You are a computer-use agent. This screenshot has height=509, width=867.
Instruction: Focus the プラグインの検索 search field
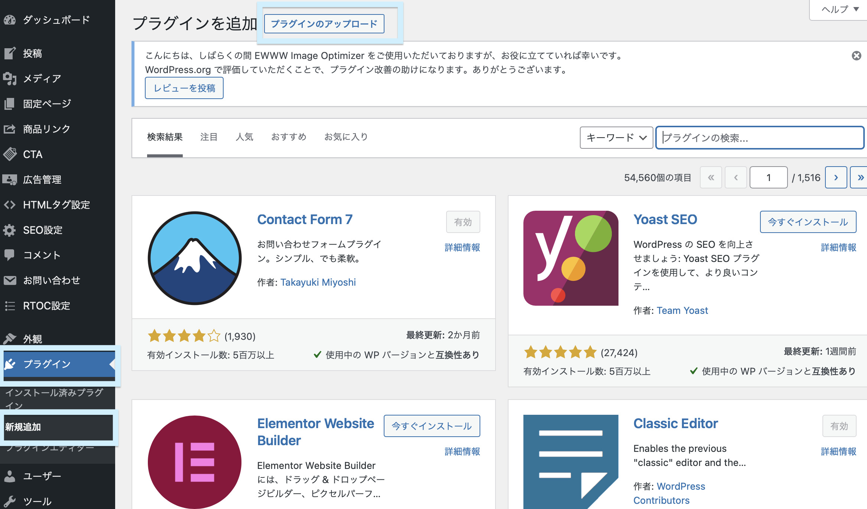(760, 138)
